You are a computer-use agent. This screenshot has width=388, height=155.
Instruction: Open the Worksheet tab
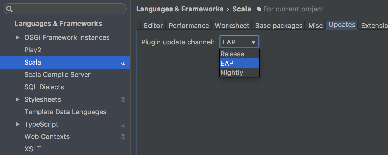232,25
